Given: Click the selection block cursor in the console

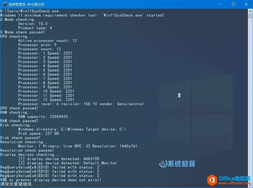Looking at the screenshot, I should tap(179, 95).
